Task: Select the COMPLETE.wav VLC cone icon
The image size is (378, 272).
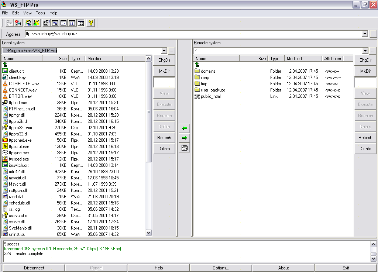Action: (x=5, y=84)
